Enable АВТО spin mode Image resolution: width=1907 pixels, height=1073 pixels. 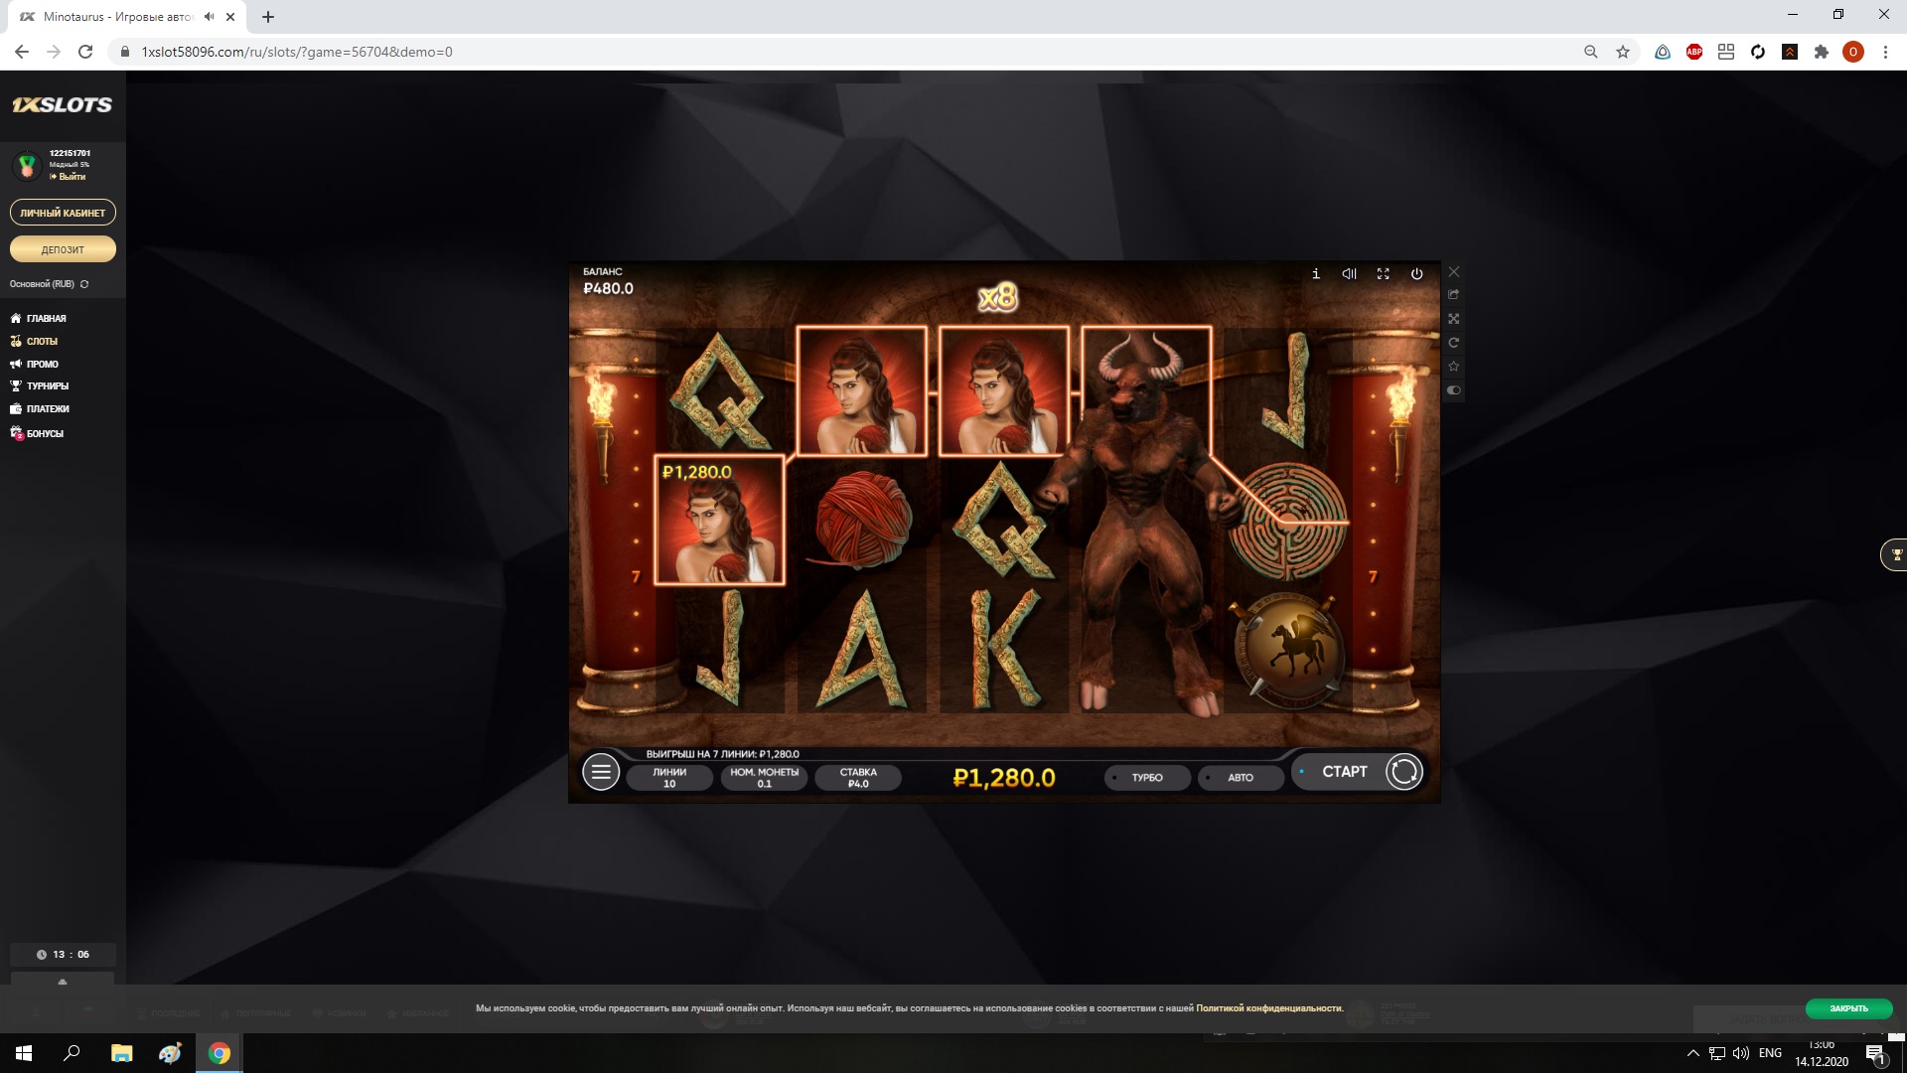[1241, 778]
